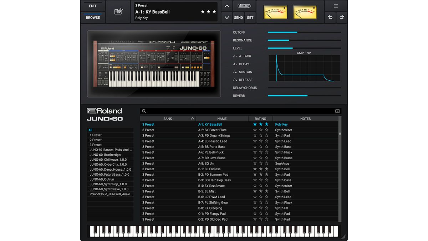Click the clear-search icon in the search bar
This screenshot has height=241, width=428.
[337, 111]
